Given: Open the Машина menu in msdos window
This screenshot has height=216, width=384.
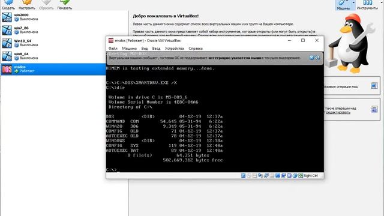Looking at the screenshot, I should (130, 48).
